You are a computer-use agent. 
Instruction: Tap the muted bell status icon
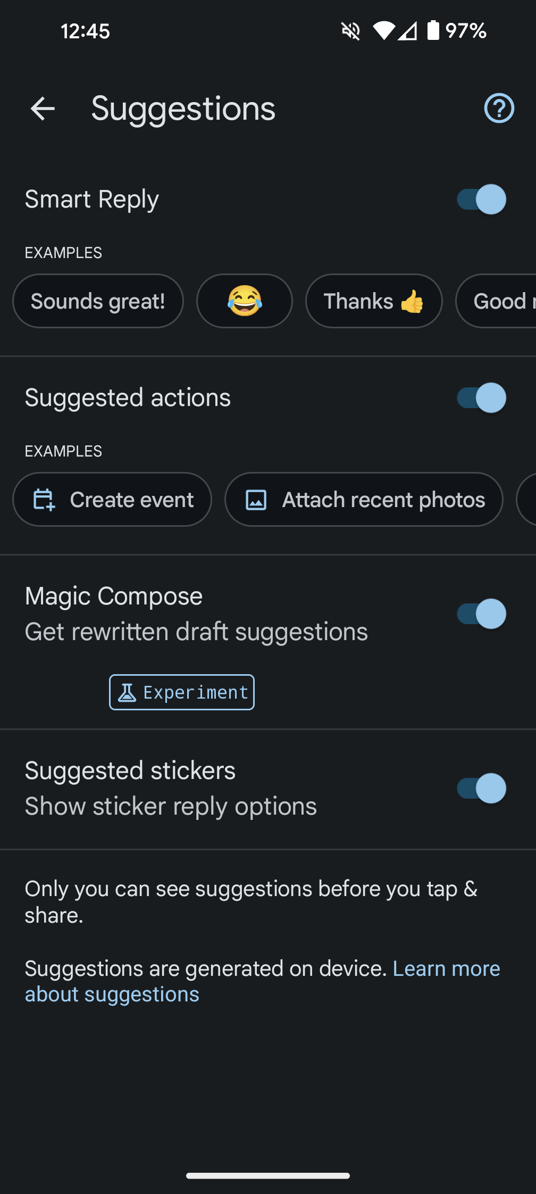(351, 31)
